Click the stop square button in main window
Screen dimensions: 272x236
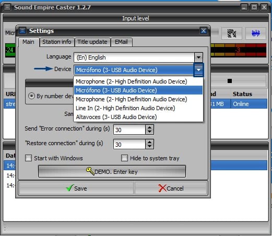coord(230,81)
